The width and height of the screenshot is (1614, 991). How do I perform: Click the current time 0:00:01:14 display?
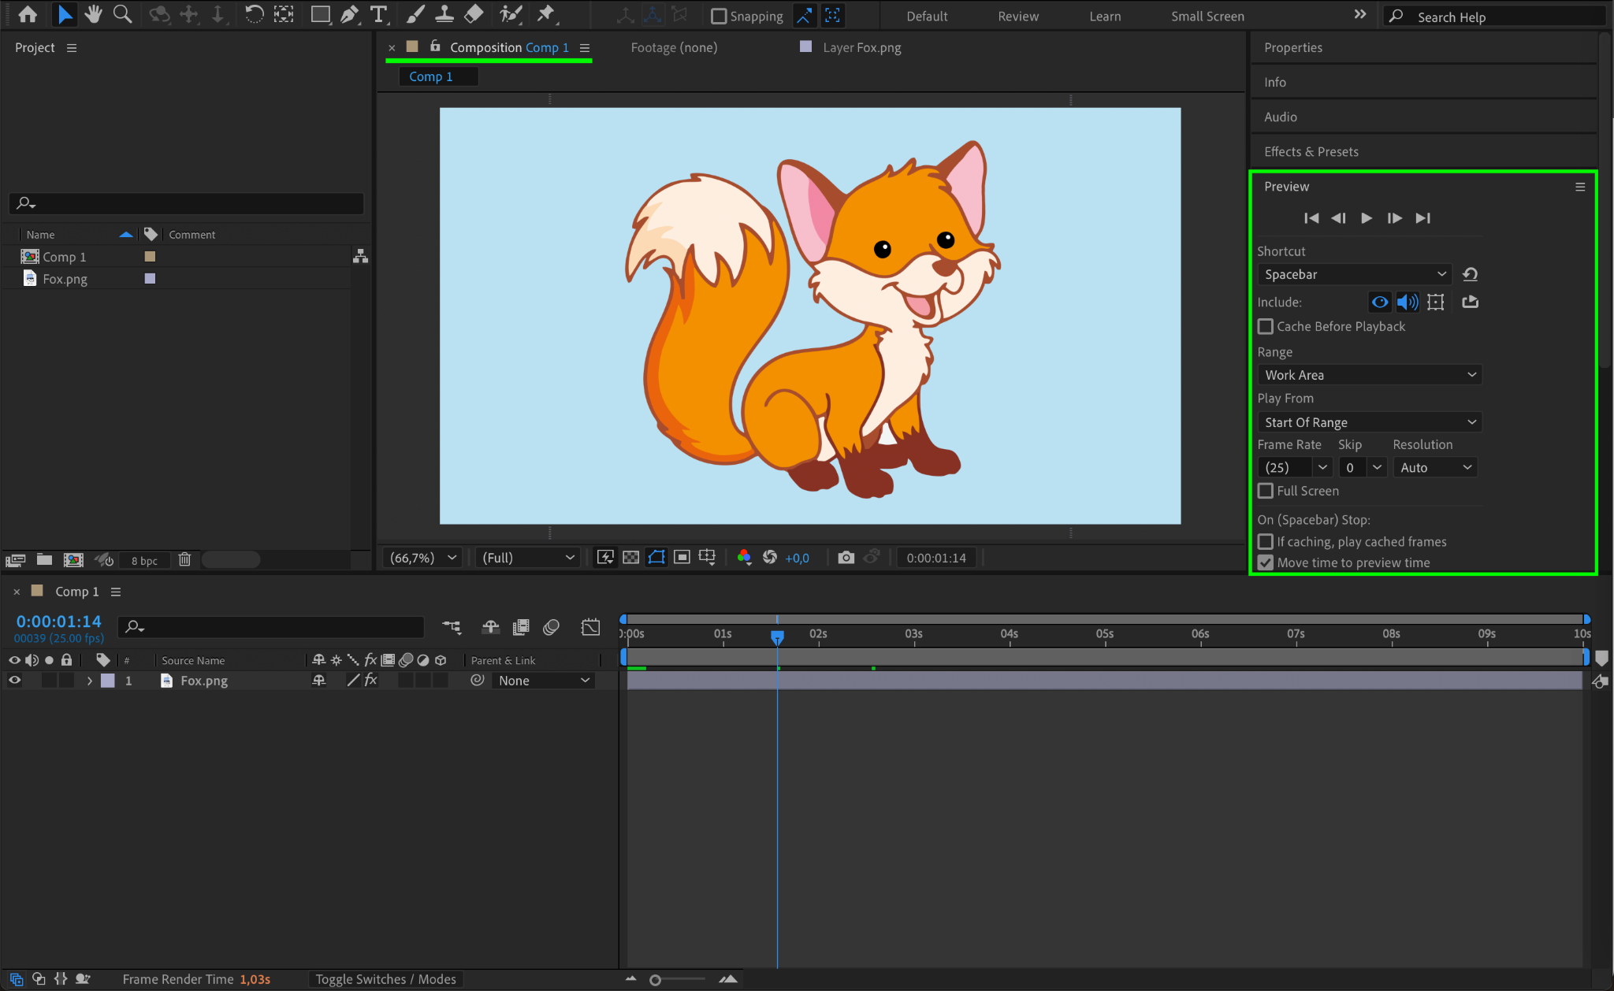(x=59, y=622)
